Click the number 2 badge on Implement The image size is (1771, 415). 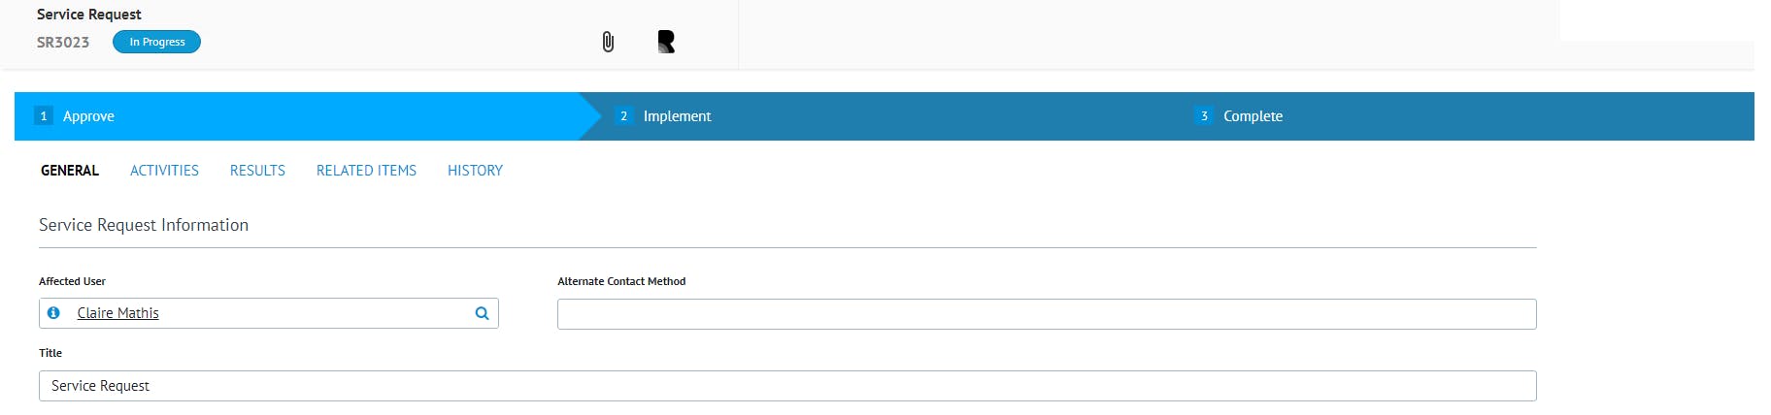(x=623, y=116)
